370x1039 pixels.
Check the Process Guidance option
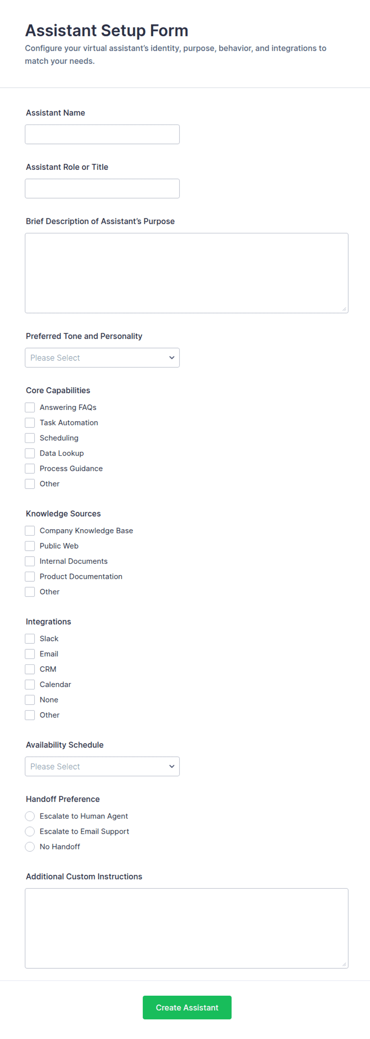tap(30, 469)
